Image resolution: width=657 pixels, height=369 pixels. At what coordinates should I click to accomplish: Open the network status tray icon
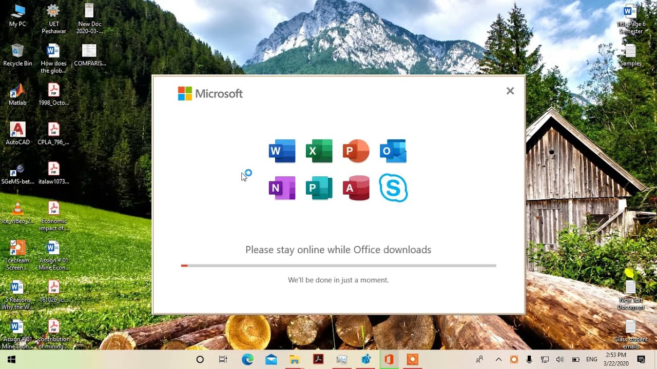click(x=545, y=359)
